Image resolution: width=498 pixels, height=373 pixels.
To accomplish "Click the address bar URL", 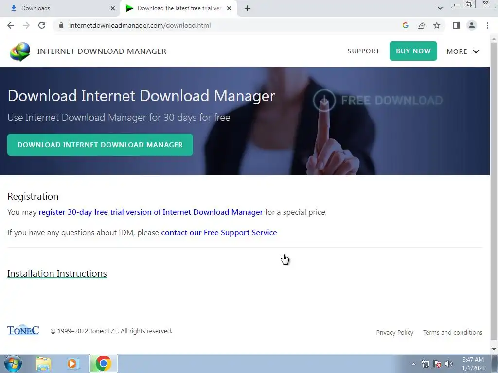I will click(x=140, y=25).
